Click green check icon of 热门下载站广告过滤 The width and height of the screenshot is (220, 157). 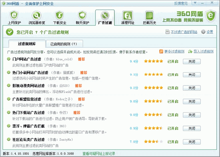(x=9, y=112)
